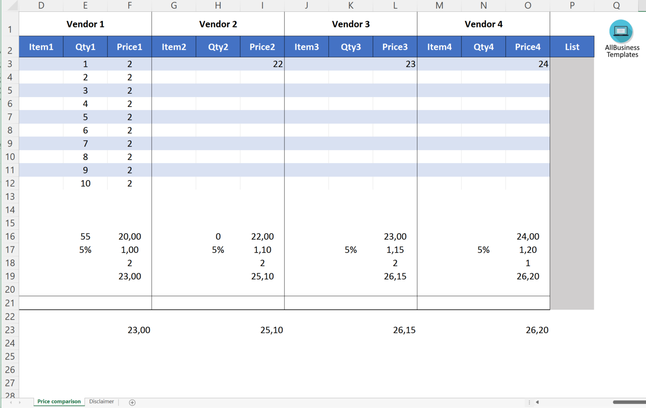Image resolution: width=646 pixels, height=408 pixels.
Task: Select the Price2 header cell
Action: tap(262, 47)
